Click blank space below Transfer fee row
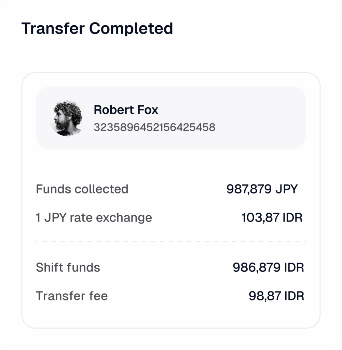 (x=171, y=314)
